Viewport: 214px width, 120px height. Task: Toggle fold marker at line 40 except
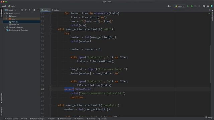50,89
